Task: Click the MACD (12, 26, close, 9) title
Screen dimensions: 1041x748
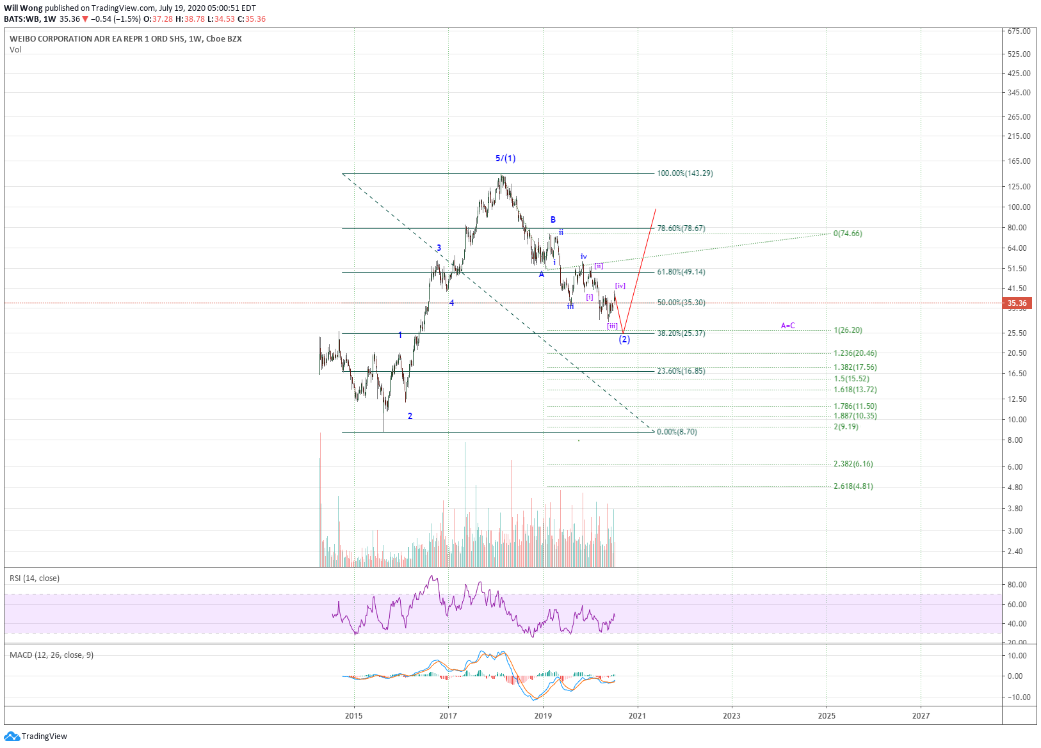Action: [x=51, y=655]
